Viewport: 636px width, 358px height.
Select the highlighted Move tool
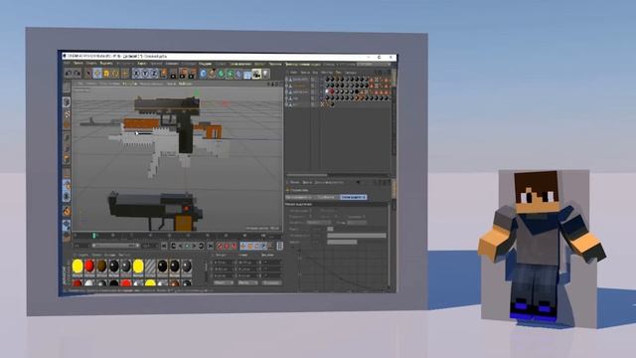click(x=97, y=74)
